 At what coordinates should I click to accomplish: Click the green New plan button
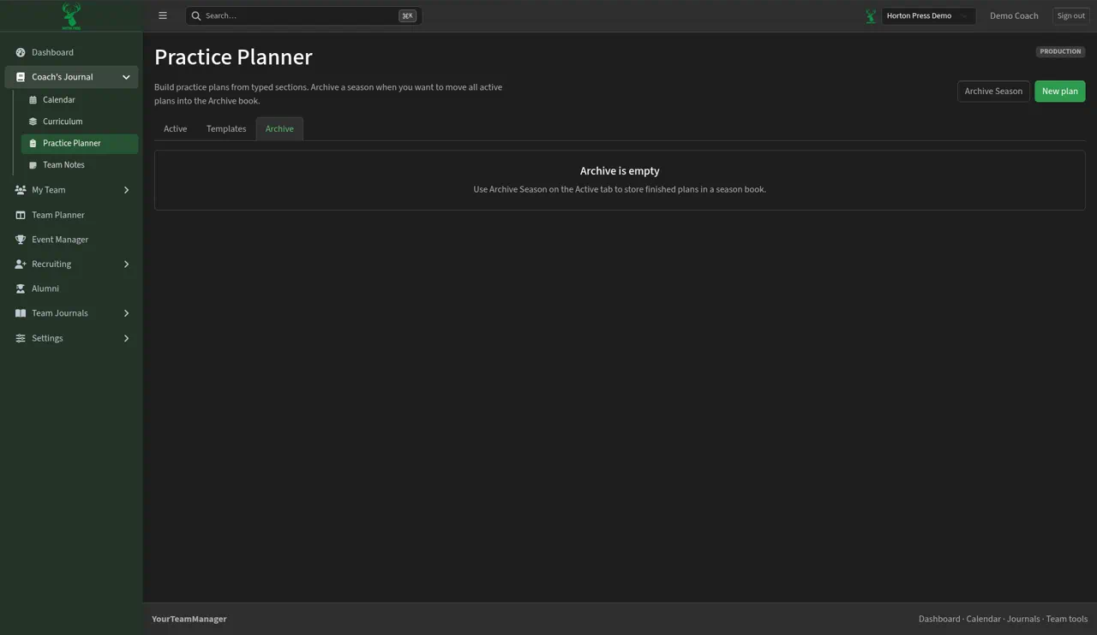click(1059, 91)
